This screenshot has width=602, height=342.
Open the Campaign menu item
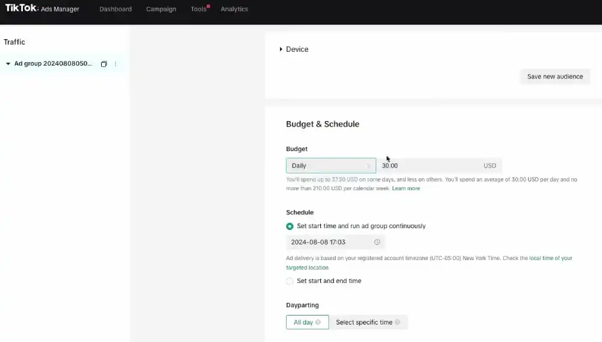(x=161, y=9)
